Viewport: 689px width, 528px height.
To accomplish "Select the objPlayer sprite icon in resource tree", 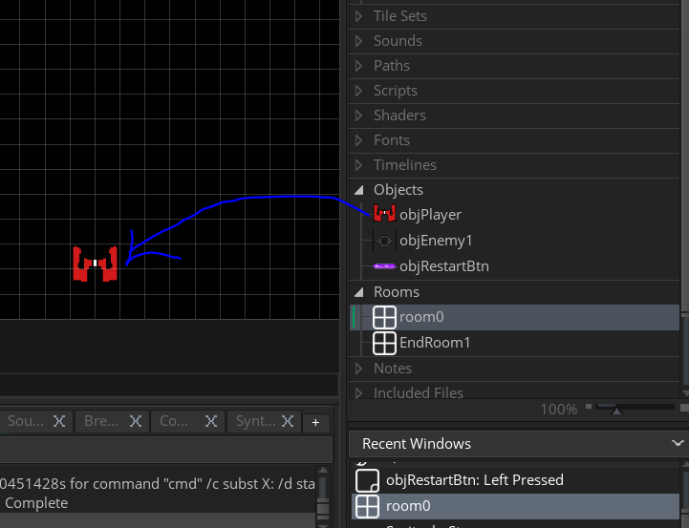I will [384, 214].
